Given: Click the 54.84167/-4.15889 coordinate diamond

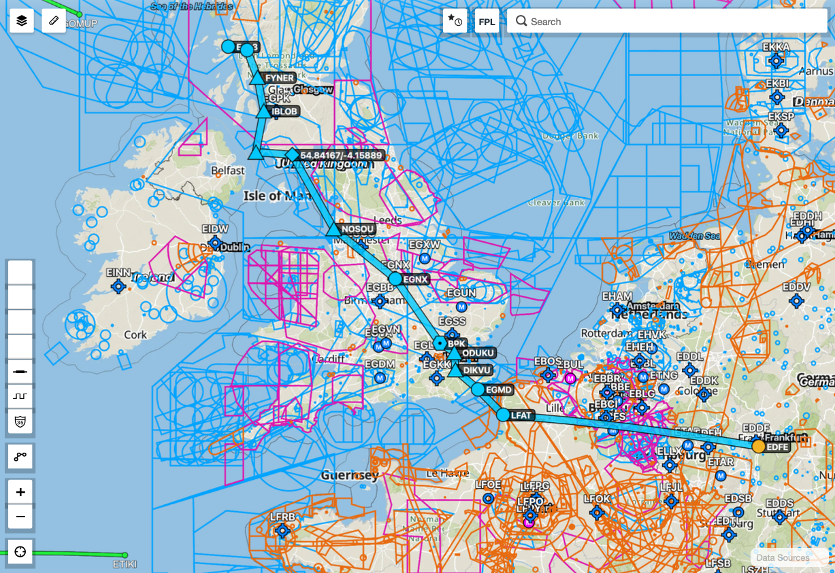Looking at the screenshot, I should click(292, 155).
